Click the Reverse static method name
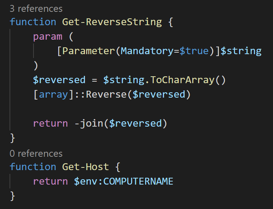The height and width of the screenshot is (209, 273). (x=106, y=94)
